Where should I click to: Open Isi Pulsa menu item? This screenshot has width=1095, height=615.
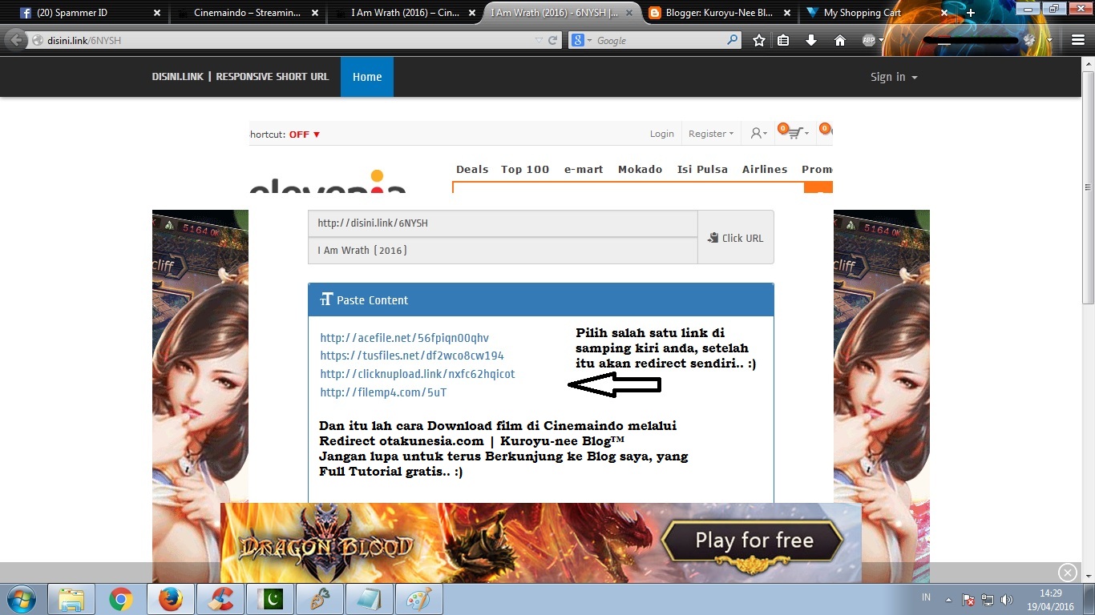pyautogui.click(x=702, y=169)
